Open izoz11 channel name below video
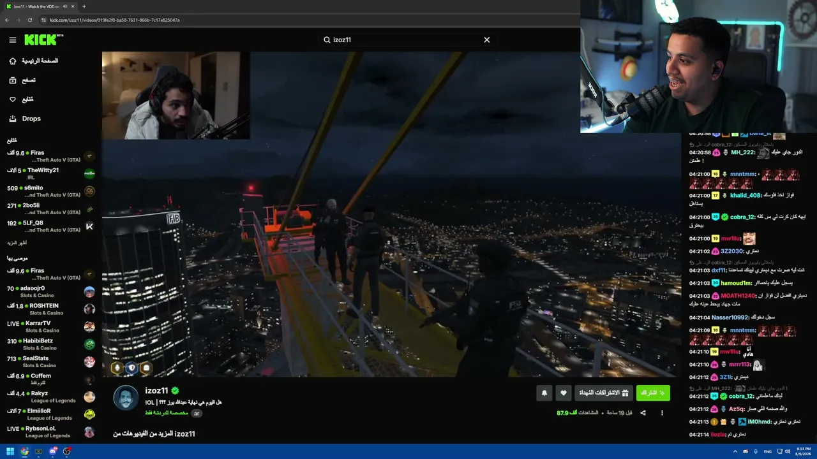Screen dimensions: 817x459 coord(156,391)
